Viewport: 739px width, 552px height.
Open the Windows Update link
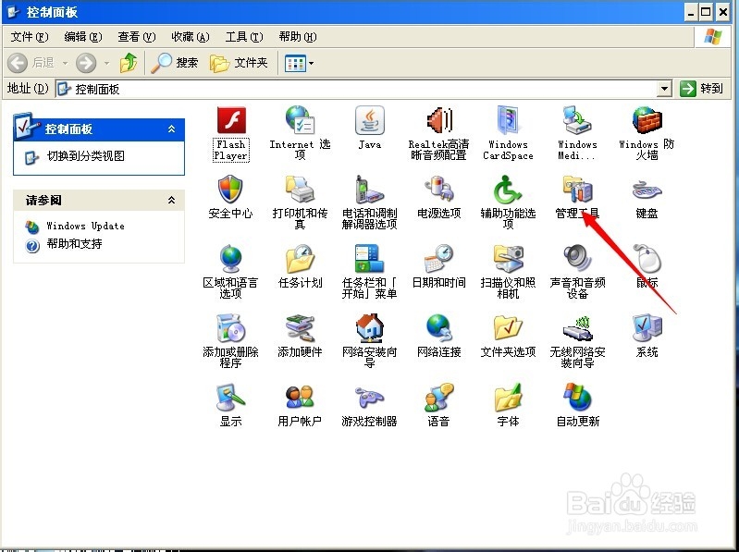click(85, 227)
